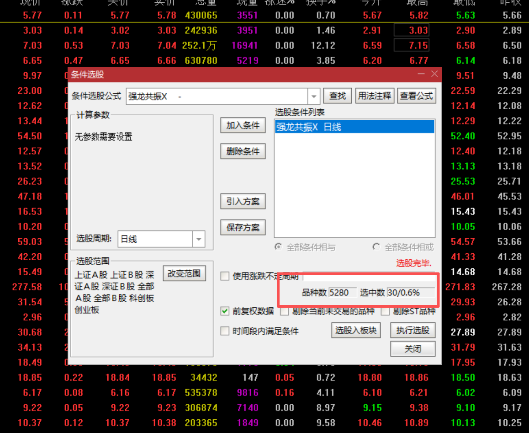Open 用法注释 usage notes
529x433 pixels.
[375, 96]
